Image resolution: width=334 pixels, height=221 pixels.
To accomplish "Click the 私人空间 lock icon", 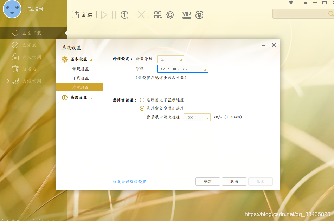I will tap(15, 57).
